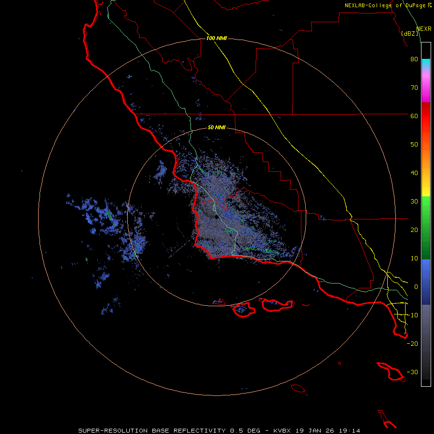Image resolution: width=434 pixels, height=434 pixels.
Task: Click the [dBZ] unit label
Action: [410, 33]
